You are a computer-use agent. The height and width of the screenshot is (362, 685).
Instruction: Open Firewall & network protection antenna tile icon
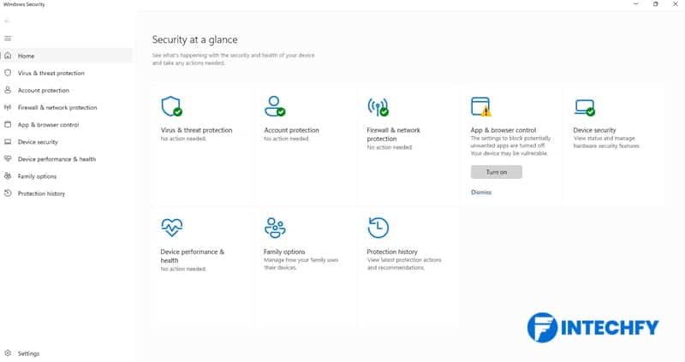point(378,107)
